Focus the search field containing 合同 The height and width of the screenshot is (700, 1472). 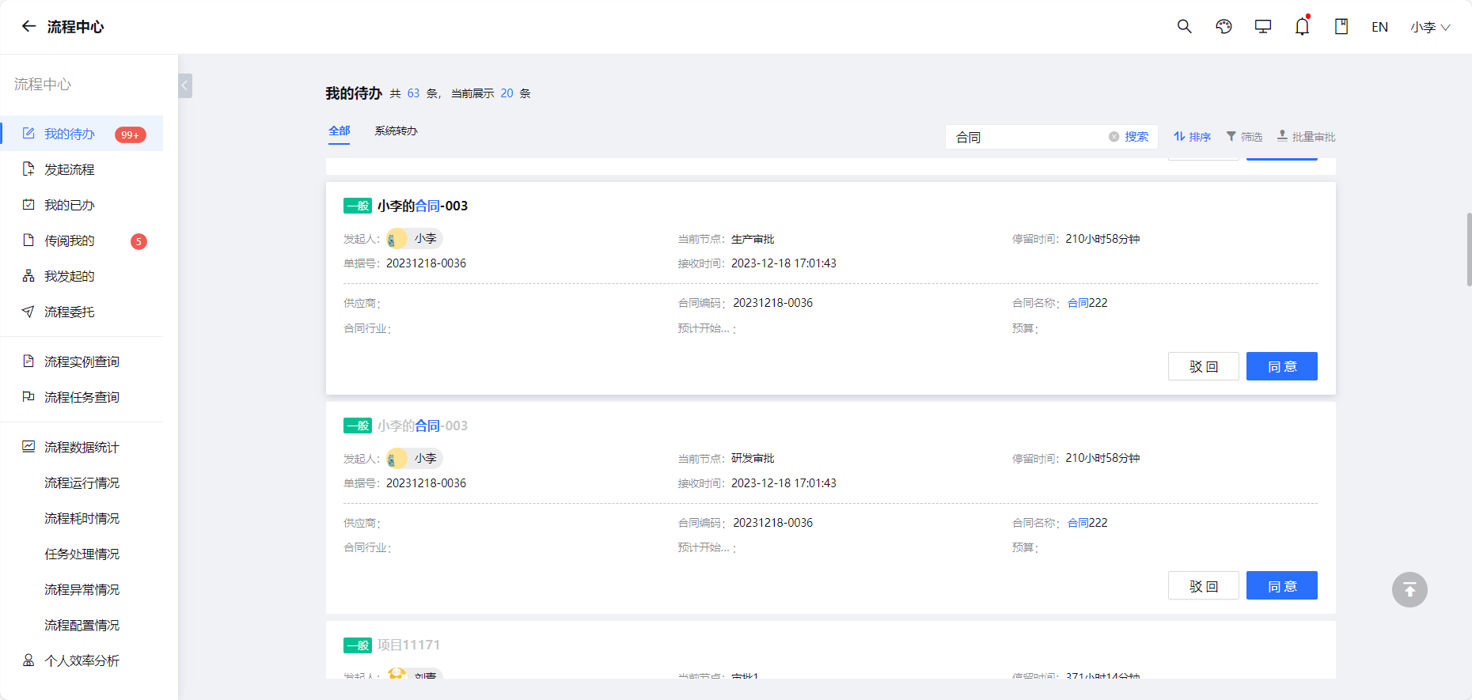[x=1029, y=137]
